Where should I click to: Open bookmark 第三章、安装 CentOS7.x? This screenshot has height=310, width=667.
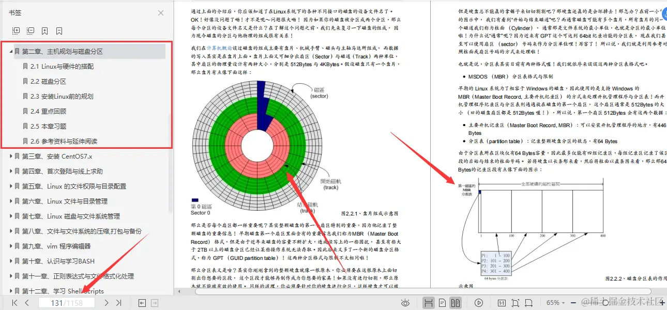[57, 156]
